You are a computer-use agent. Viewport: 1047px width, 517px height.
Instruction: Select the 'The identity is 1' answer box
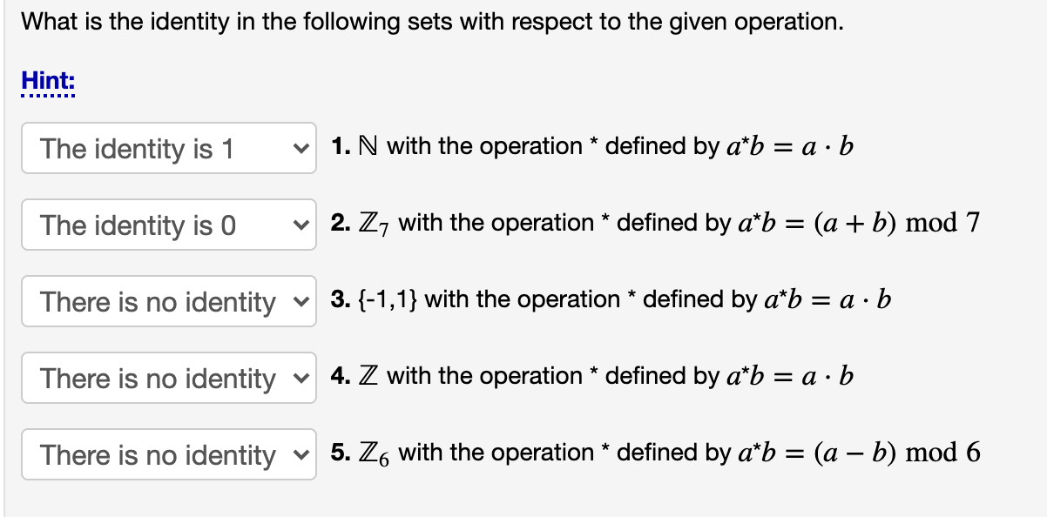point(168,149)
